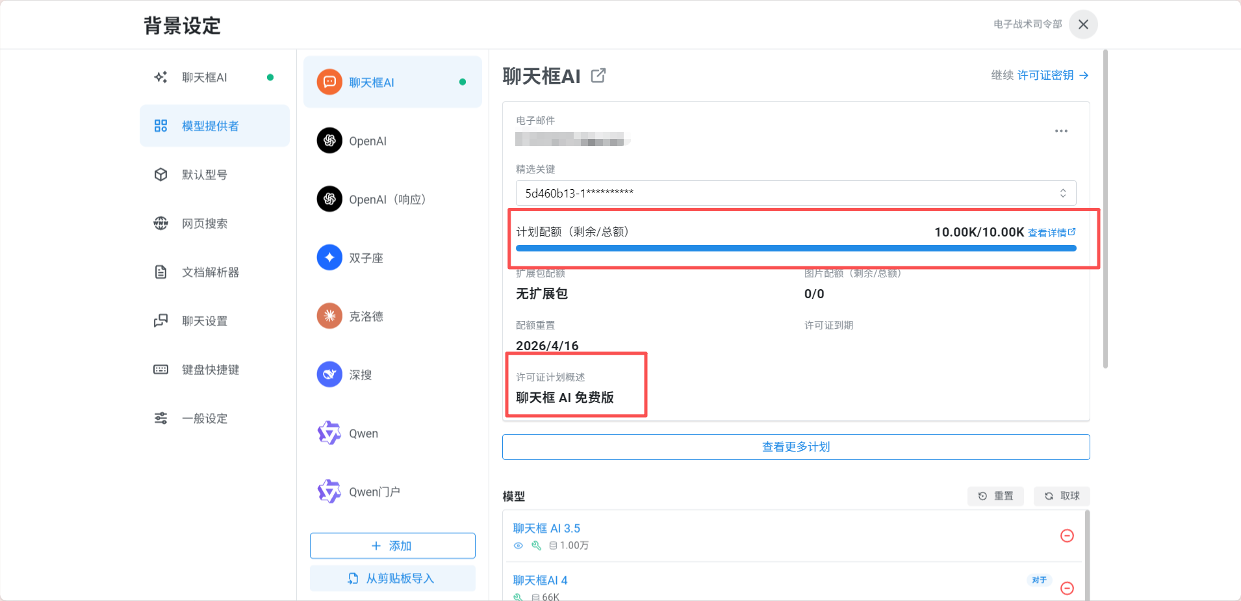Open external link icon beside 聊天框AI title
Screen dimensions: 1241x601
pyautogui.click(x=598, y=76)
